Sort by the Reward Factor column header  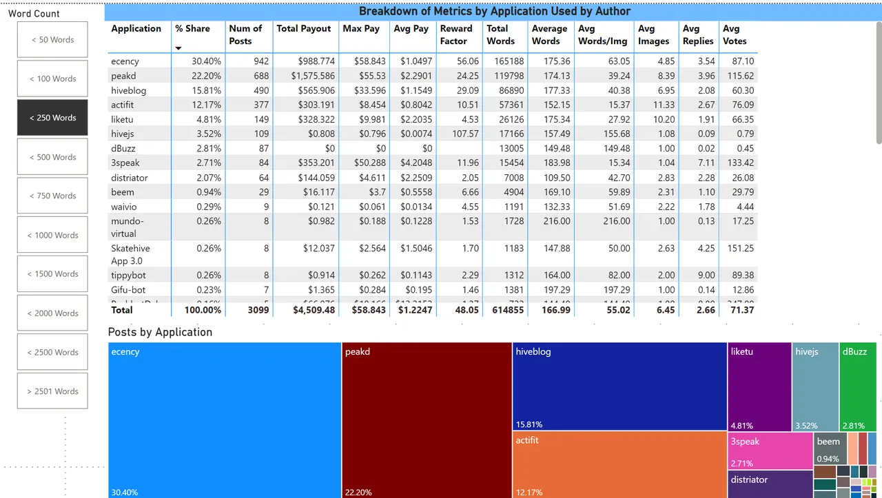point(456,34)
